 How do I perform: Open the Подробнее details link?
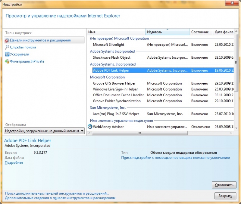pos(14,162)
